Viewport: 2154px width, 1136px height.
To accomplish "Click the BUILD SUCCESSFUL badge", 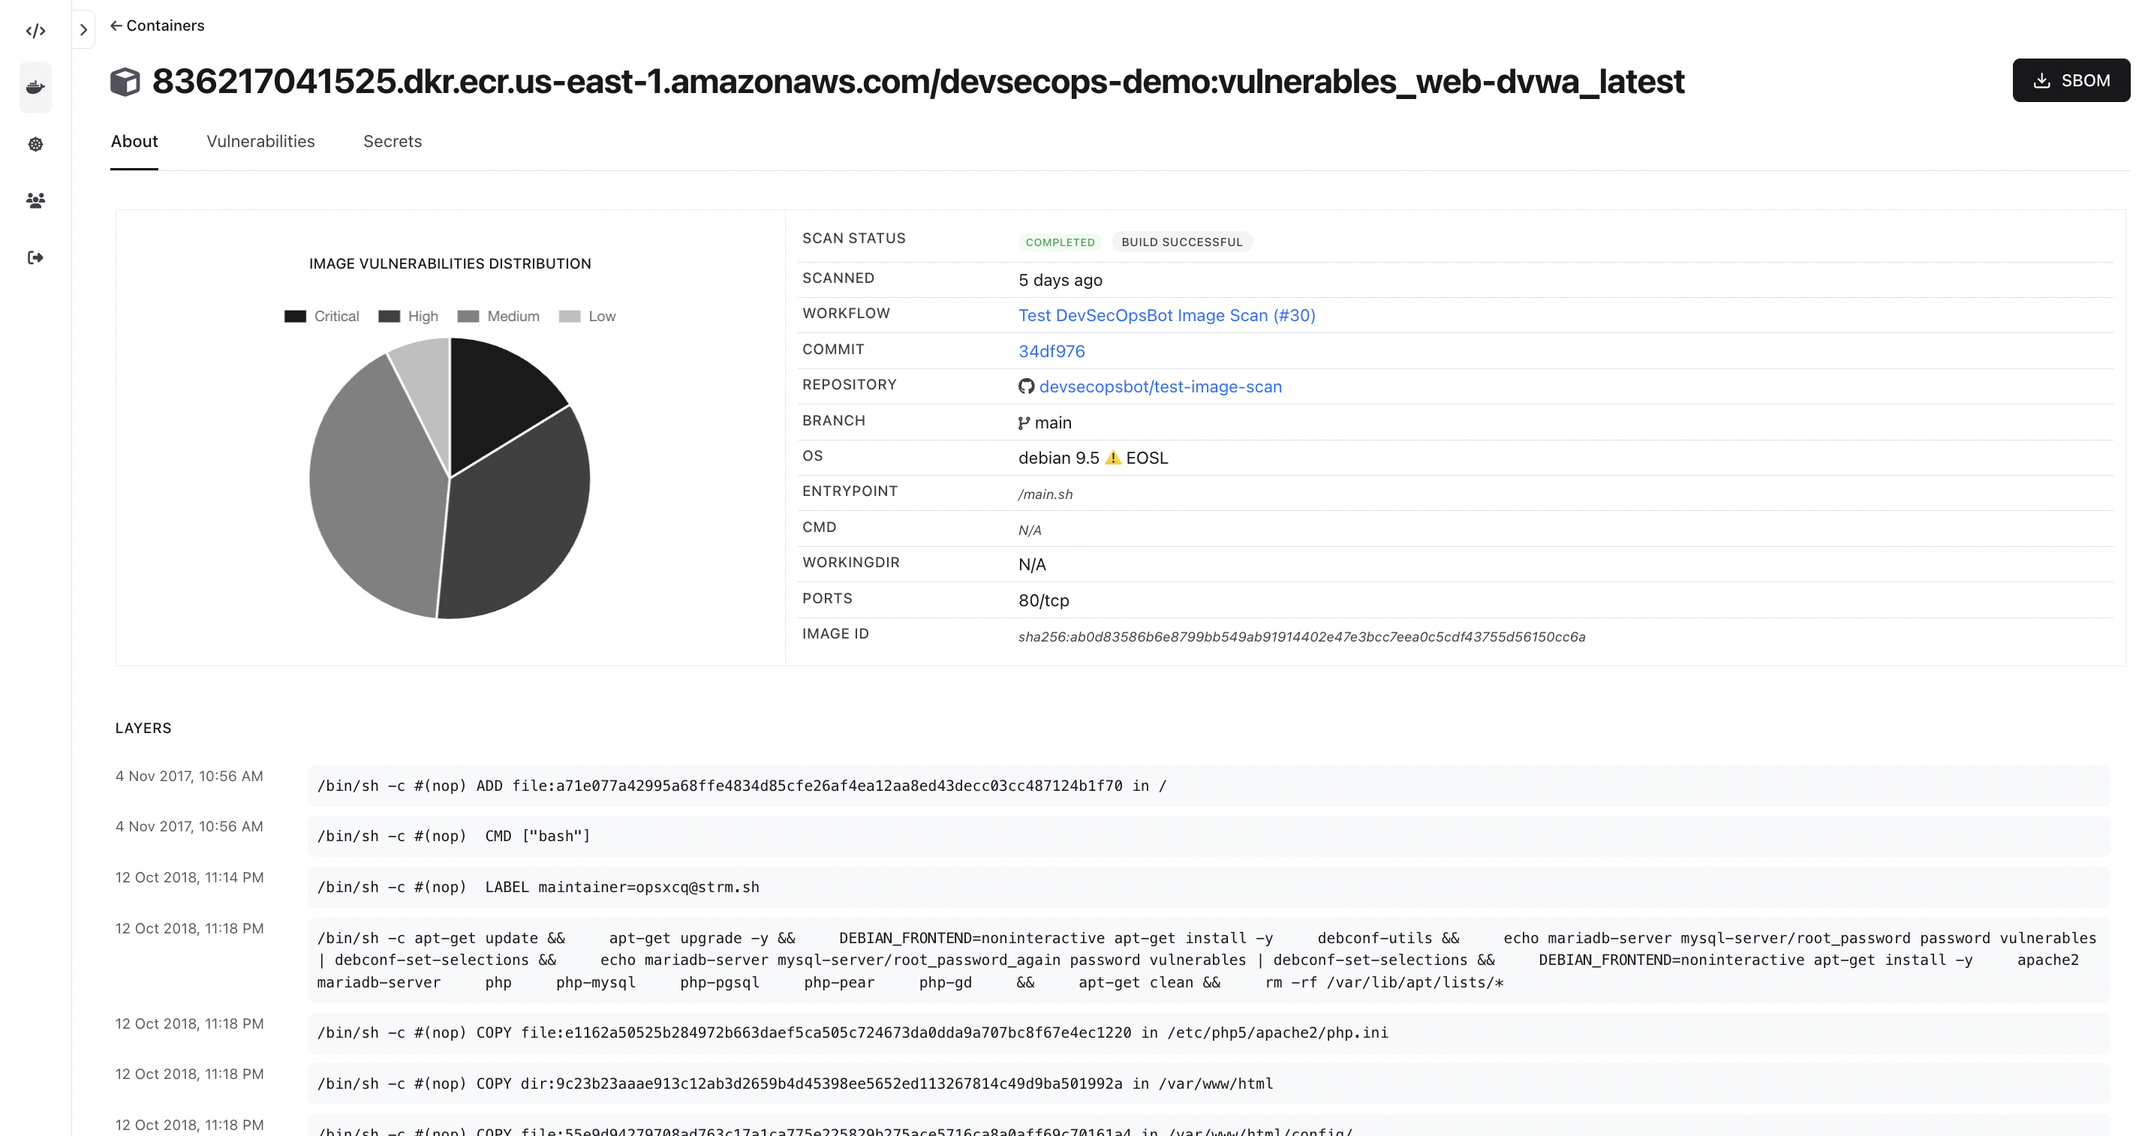I will pyautogui.click(x=1181, y=242).
